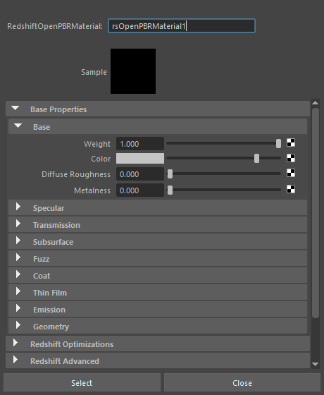Expand the Transmission section
Image resolution: width=324 pixels, height=395 pixels.
158,224
